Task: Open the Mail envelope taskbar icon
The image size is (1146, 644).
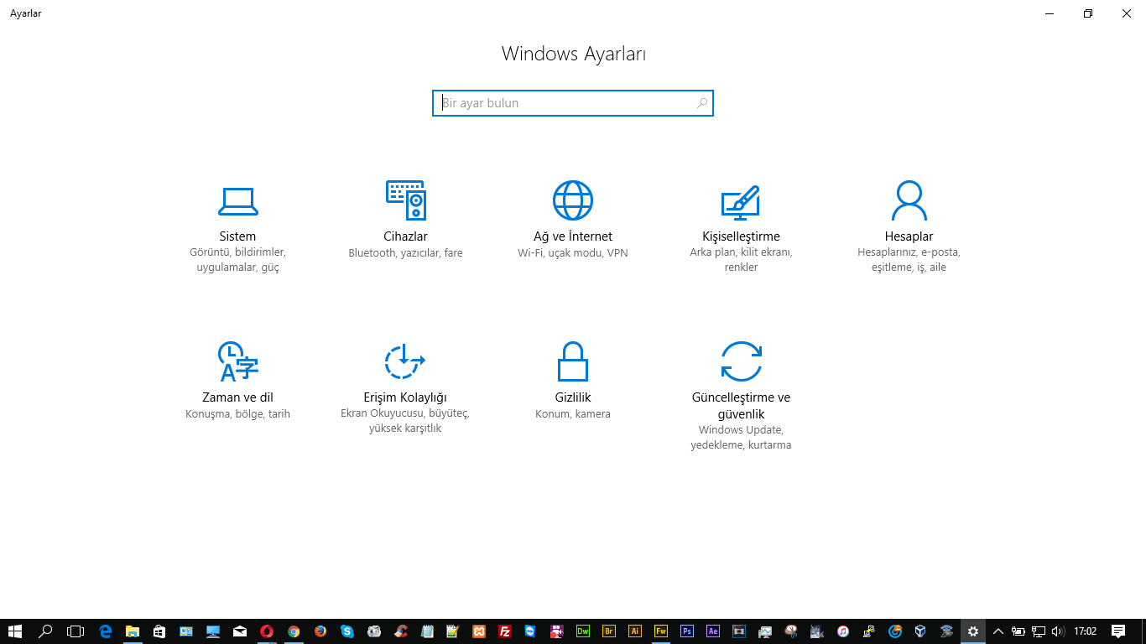Action: pyautogui.click(x=240, y=631)
